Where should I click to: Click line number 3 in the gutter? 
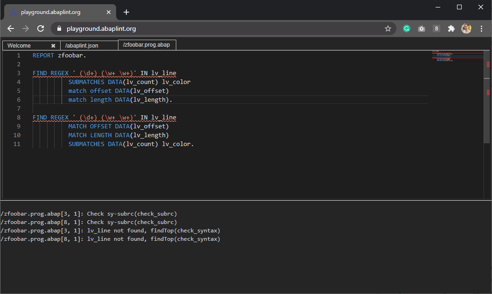pos(19,73)
